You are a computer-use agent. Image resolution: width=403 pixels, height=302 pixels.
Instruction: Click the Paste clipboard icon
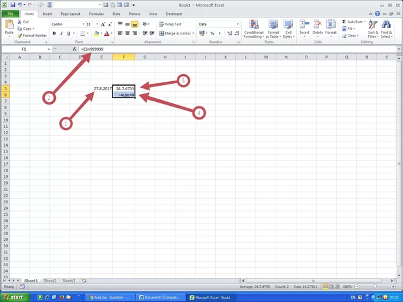tap(9, 25)
